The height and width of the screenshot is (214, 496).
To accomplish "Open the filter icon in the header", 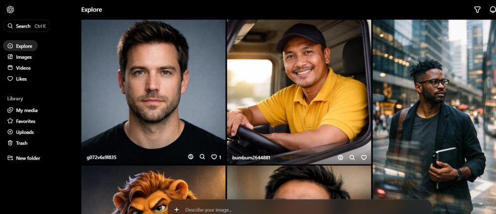I will (x=477, y=10).
